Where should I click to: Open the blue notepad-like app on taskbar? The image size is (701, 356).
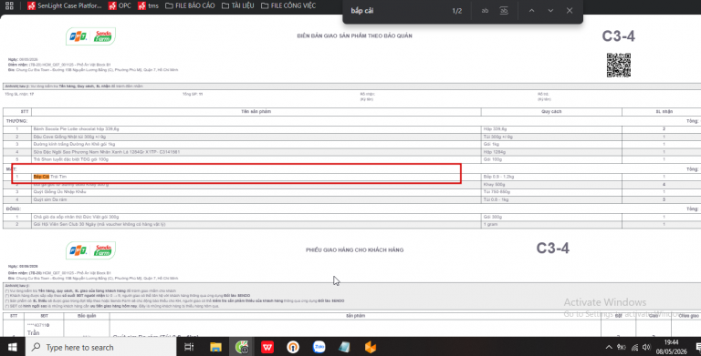point(345,347)
